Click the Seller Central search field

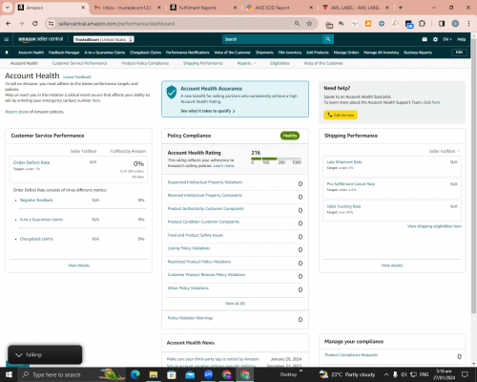pyautogui.click(x=273, y=39)
